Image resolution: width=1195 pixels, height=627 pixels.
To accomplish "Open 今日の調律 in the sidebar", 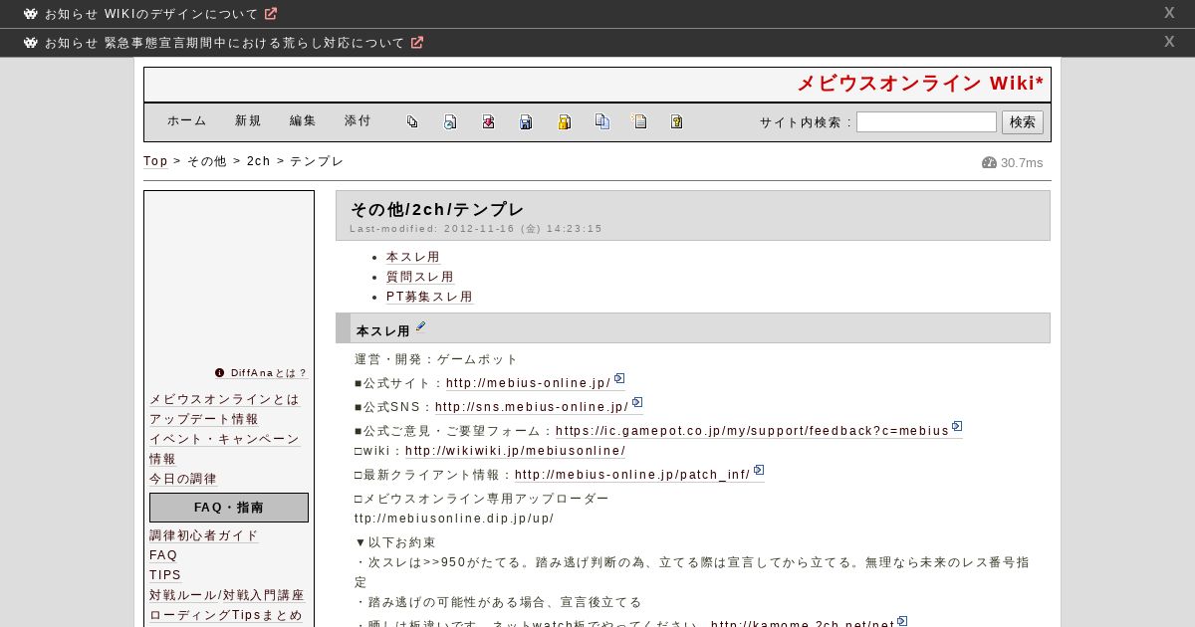I will pos(183,479).
